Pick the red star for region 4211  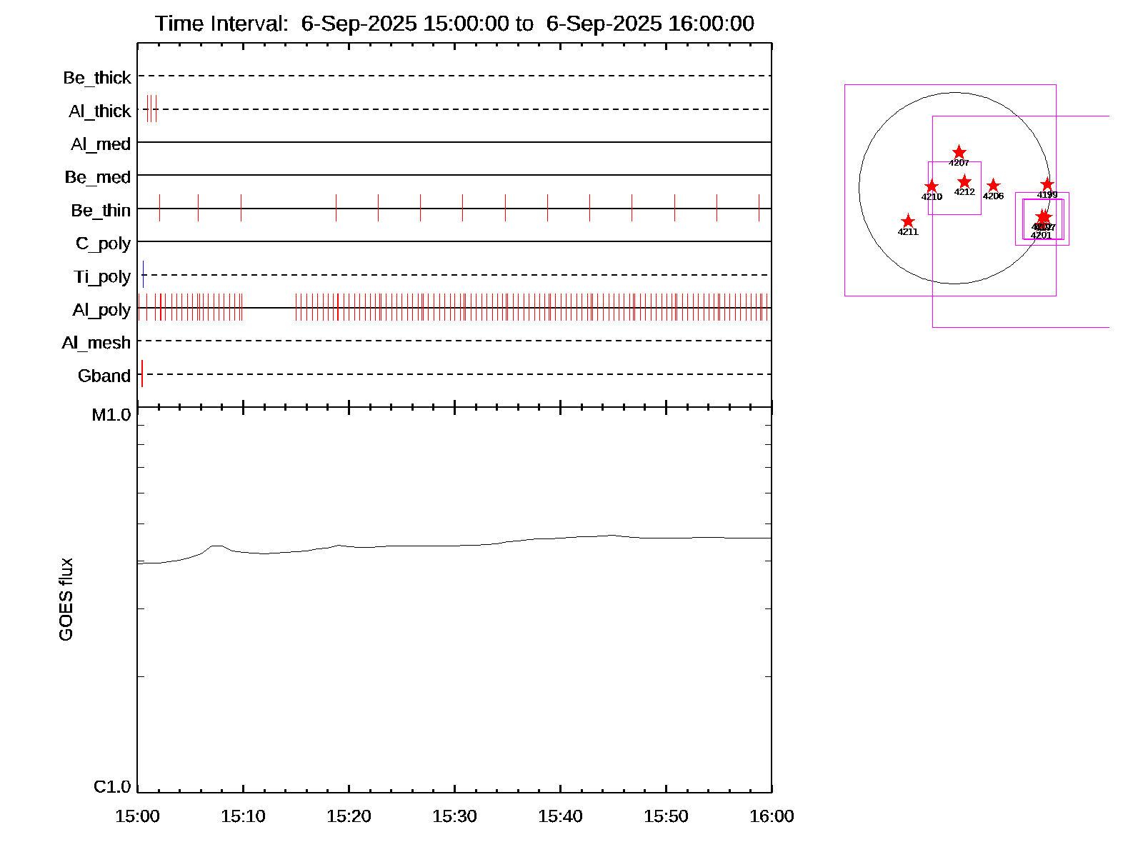(x=908, y=221)
